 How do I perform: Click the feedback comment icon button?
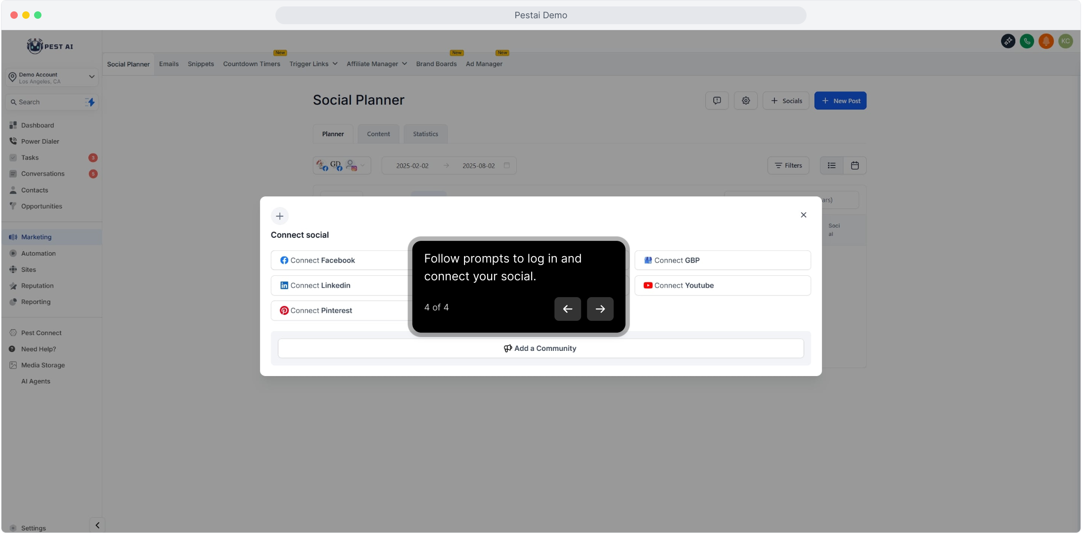[717, 101]
